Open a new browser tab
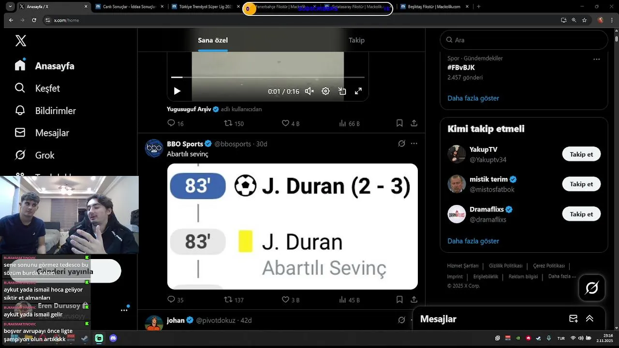Viewport: 619px width, 348px height. pos(479,7)
